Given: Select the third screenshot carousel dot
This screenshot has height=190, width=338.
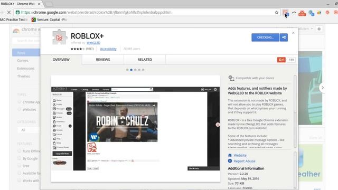Looking at the screenshot, I should tap(135, 70).
